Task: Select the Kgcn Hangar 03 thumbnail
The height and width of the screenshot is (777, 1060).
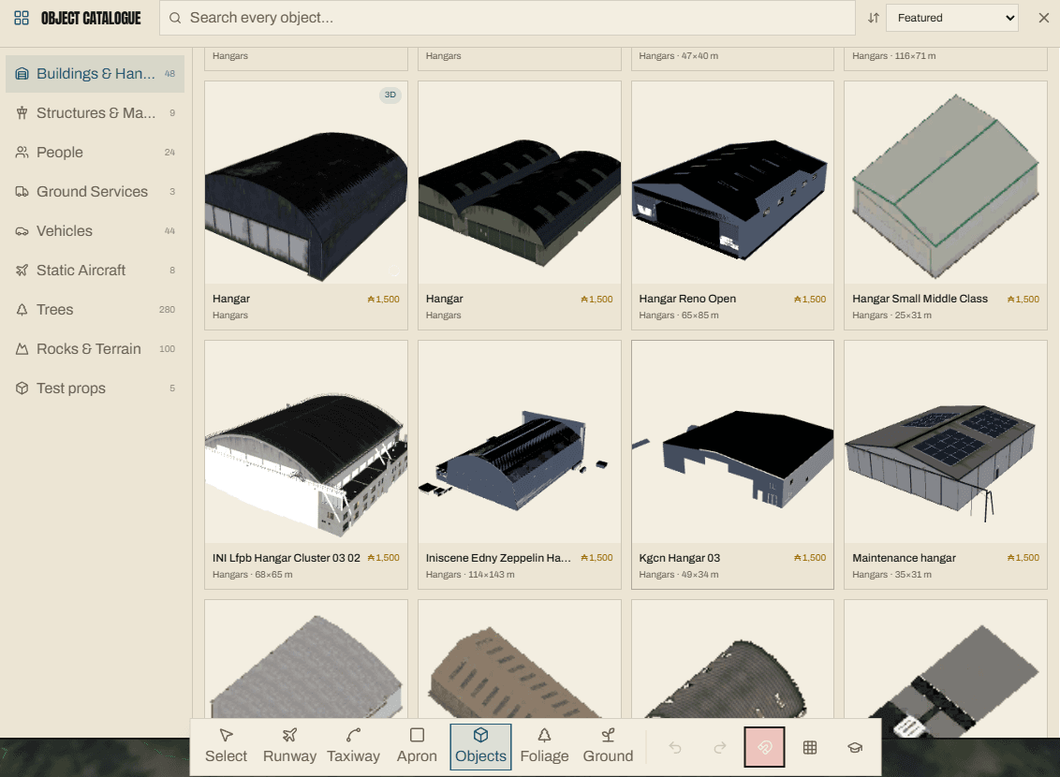Action: tap(732, 442)
